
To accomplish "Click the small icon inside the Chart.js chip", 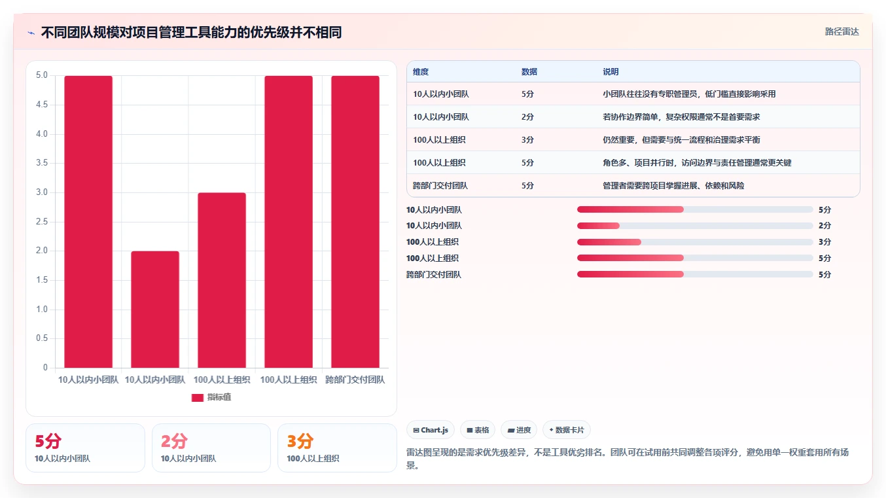I will pyautogui.click(x=416, y=430).
